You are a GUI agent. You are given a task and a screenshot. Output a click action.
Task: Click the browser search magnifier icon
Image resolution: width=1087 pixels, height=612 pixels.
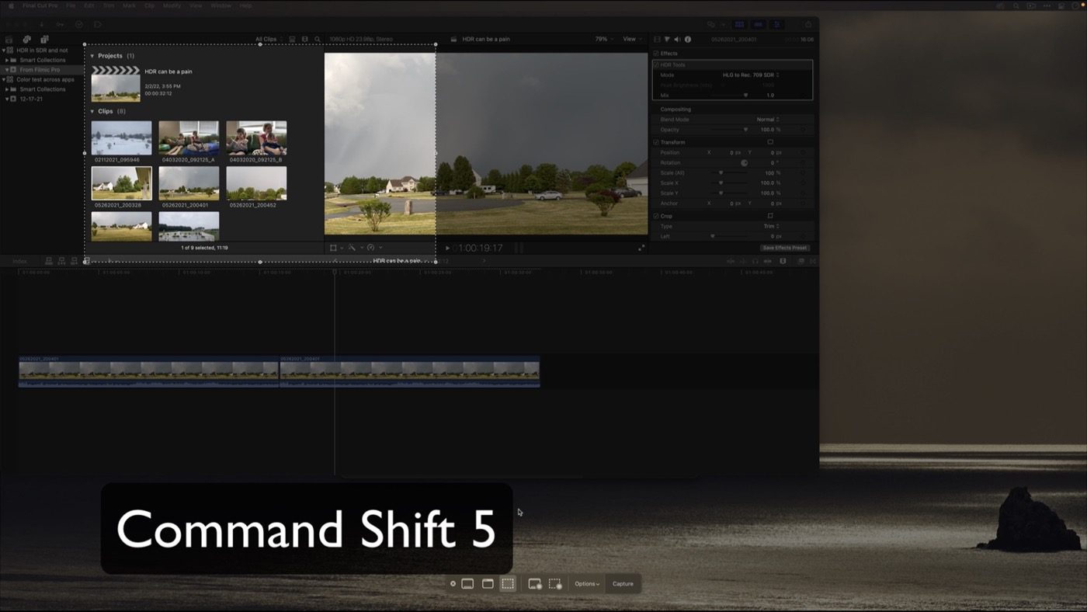point(318,39)
